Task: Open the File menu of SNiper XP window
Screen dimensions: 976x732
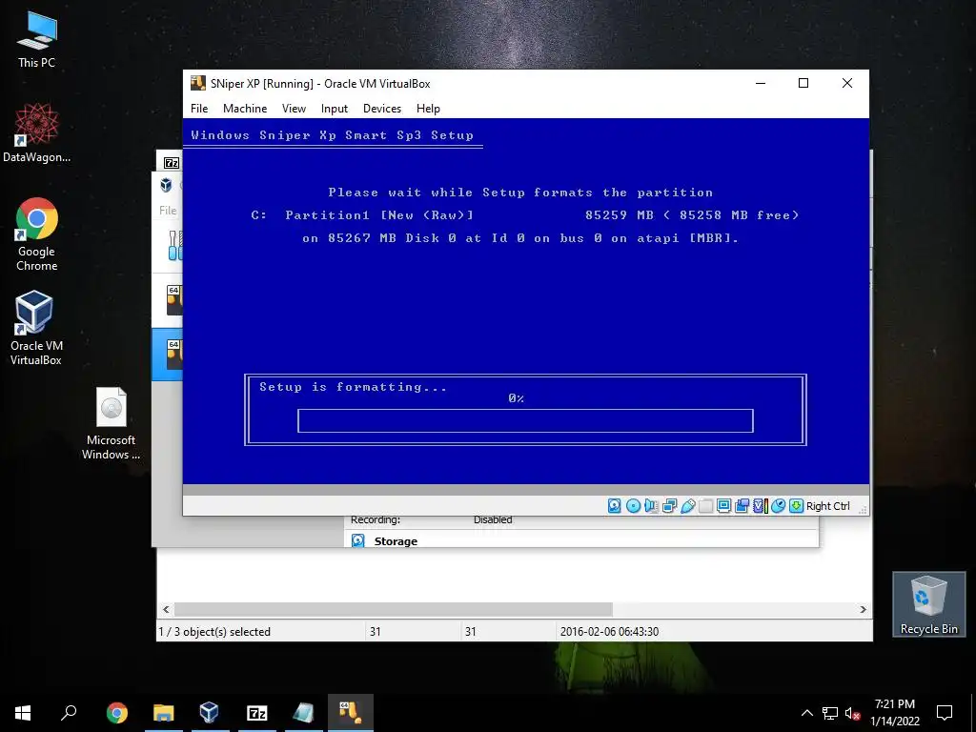Action: click(x=199, y=109)
